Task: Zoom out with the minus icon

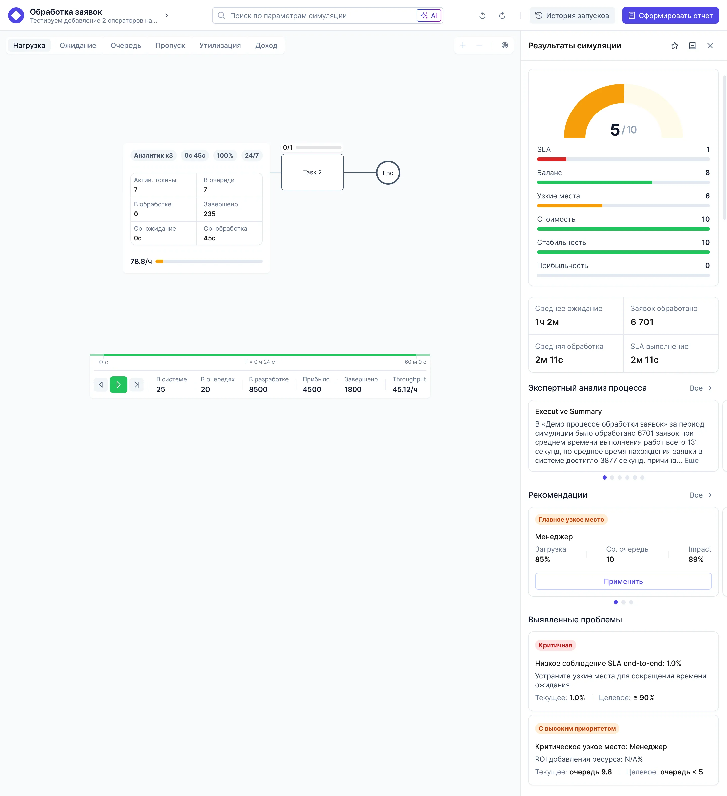Action: (479, 45)
